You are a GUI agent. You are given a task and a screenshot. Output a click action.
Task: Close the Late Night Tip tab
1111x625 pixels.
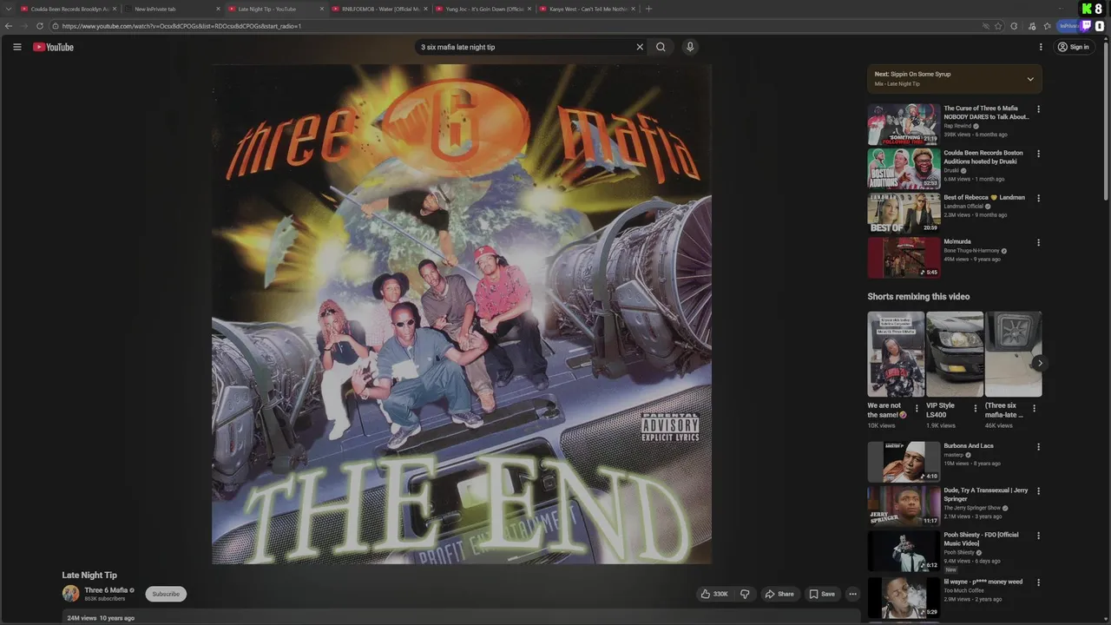click(x=322, y=9)
